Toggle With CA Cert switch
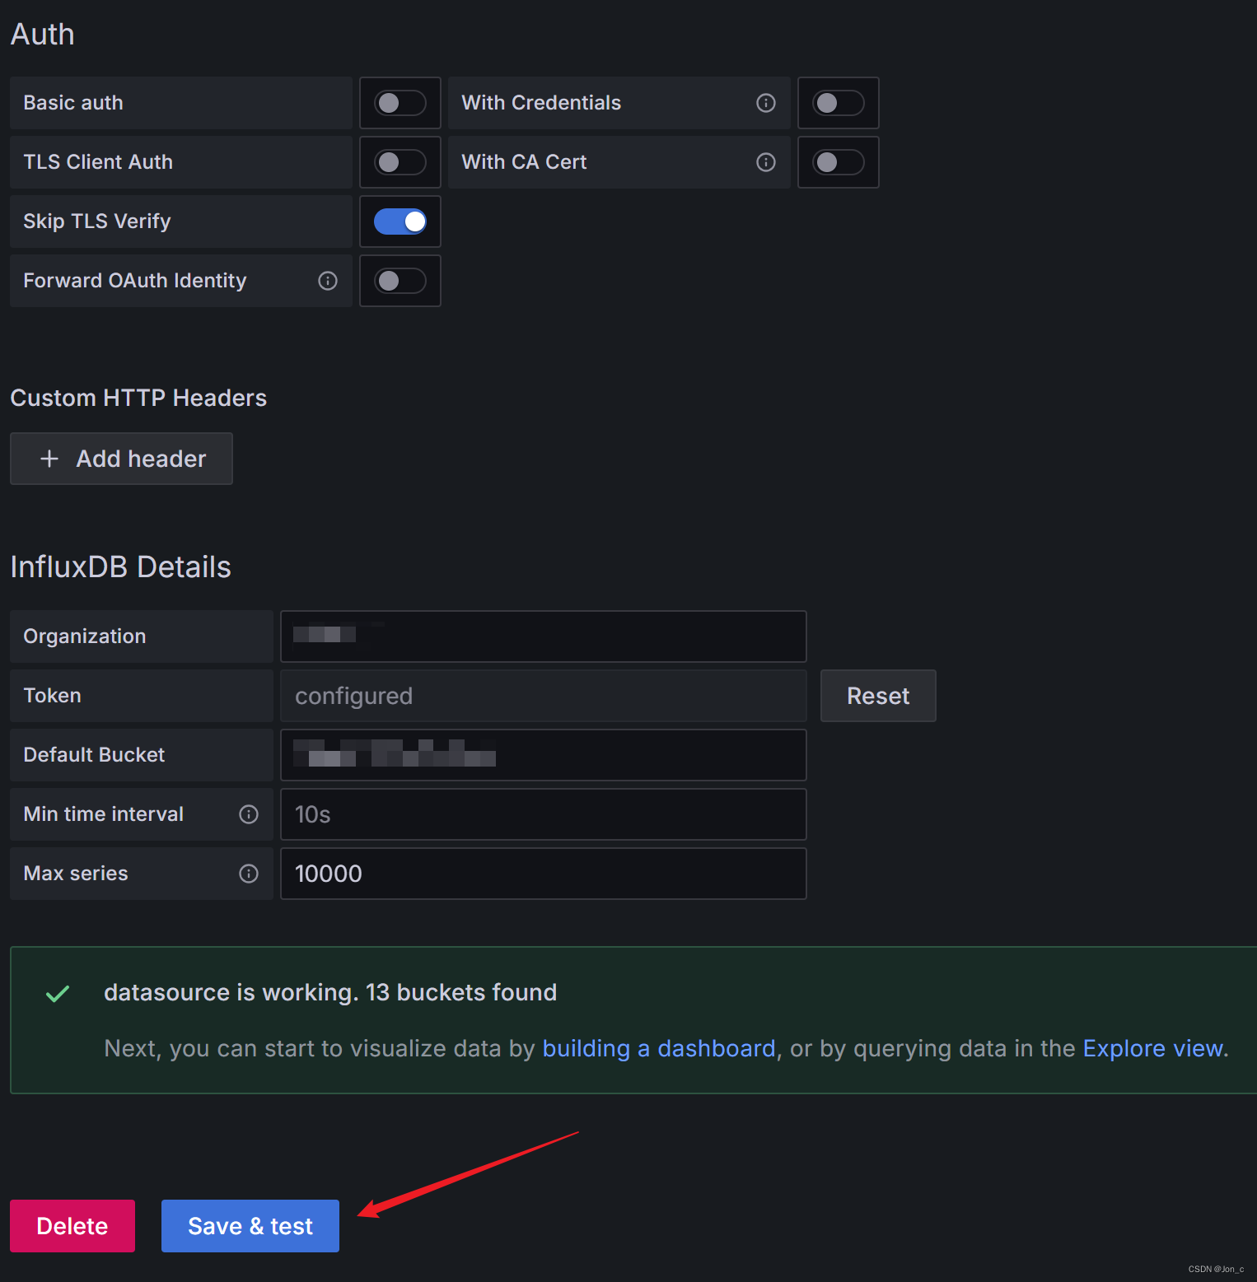Image resolution: width=1257 pixels, height=1282 pixels. (839, 162)
